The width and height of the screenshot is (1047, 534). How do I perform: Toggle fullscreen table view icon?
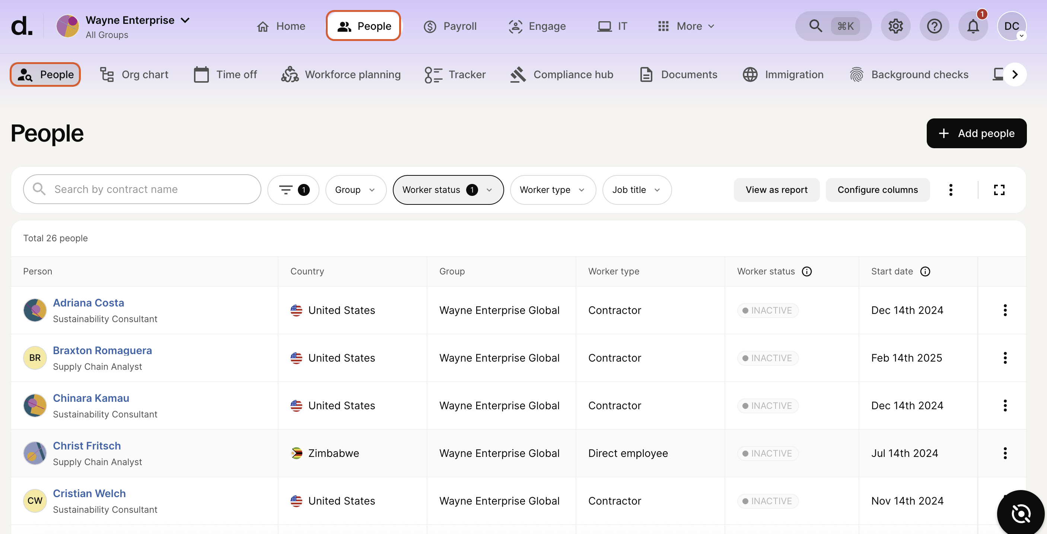coord(999,190)
